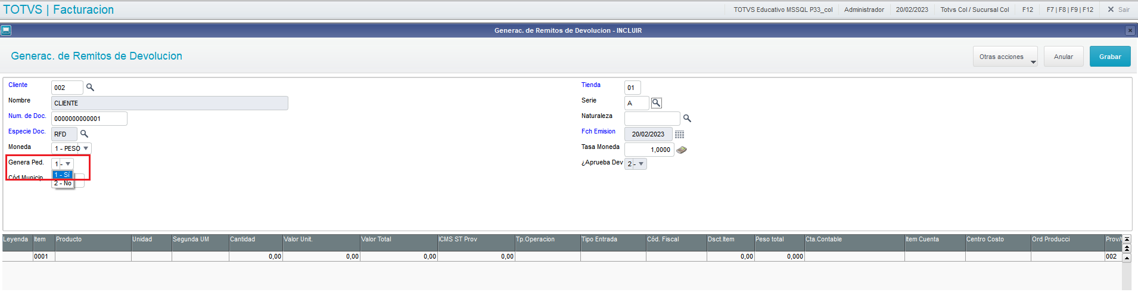
Task: Click TOTVS Educativo MSSQL P33_col label
Action: pos(783,10)
